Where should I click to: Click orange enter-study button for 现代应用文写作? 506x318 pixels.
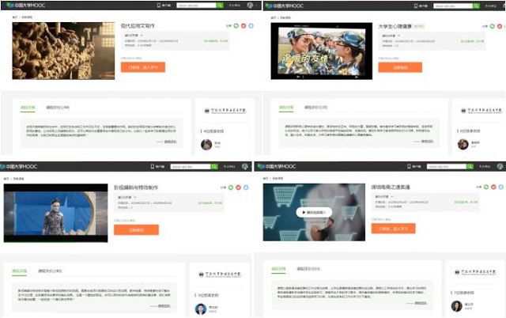coord(142,67)
